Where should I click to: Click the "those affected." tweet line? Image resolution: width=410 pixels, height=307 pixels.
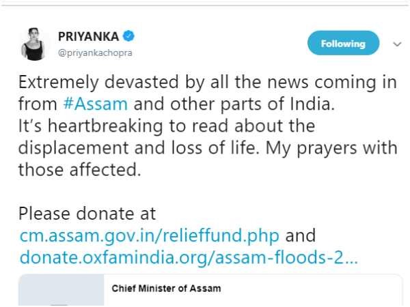pyautogui.click(x=79, y=171)
